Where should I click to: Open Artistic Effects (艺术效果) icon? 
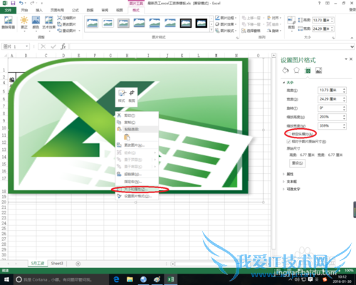[49, 20]
